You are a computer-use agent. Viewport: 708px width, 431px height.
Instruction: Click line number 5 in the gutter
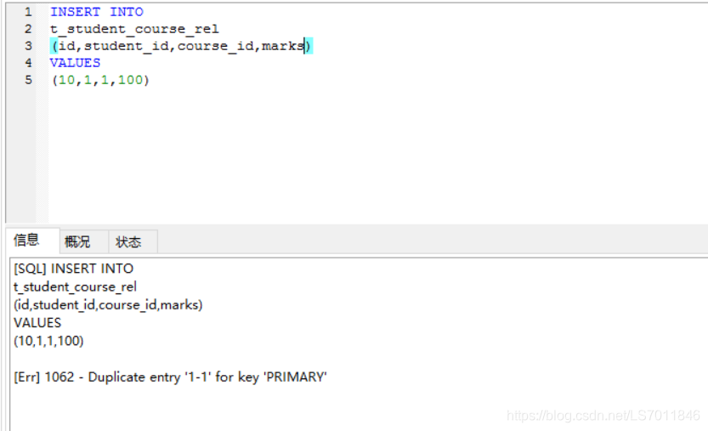pyautogui.click(x=28, y=80)
